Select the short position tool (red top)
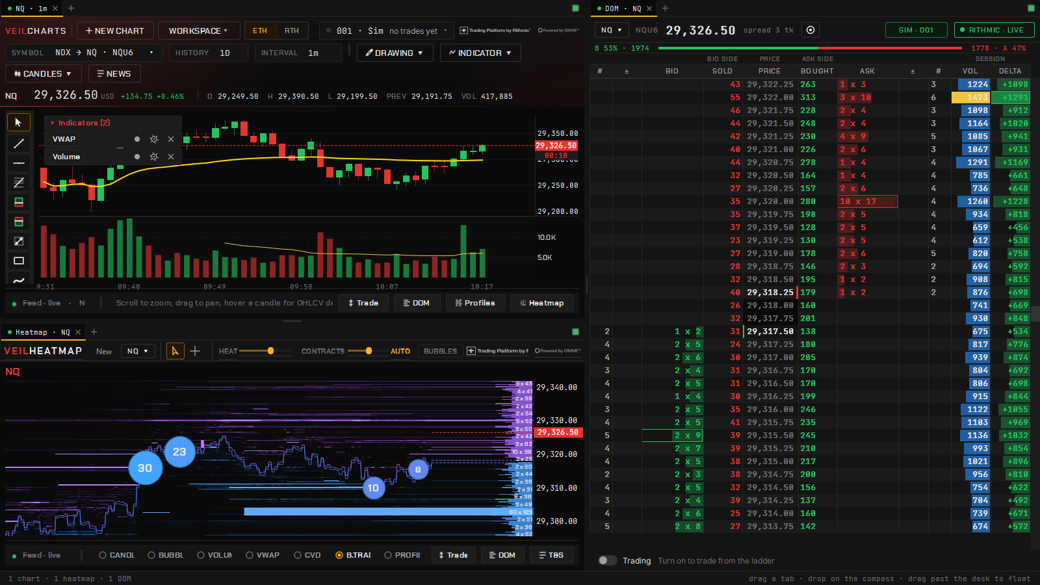Image resolution: width=1040 pixels, height=585 pixels. point(18,222)
